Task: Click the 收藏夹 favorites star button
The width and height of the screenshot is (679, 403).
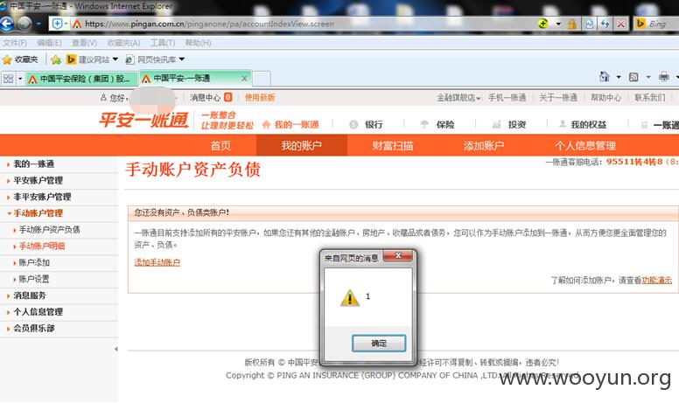Action: coord(20,59)
